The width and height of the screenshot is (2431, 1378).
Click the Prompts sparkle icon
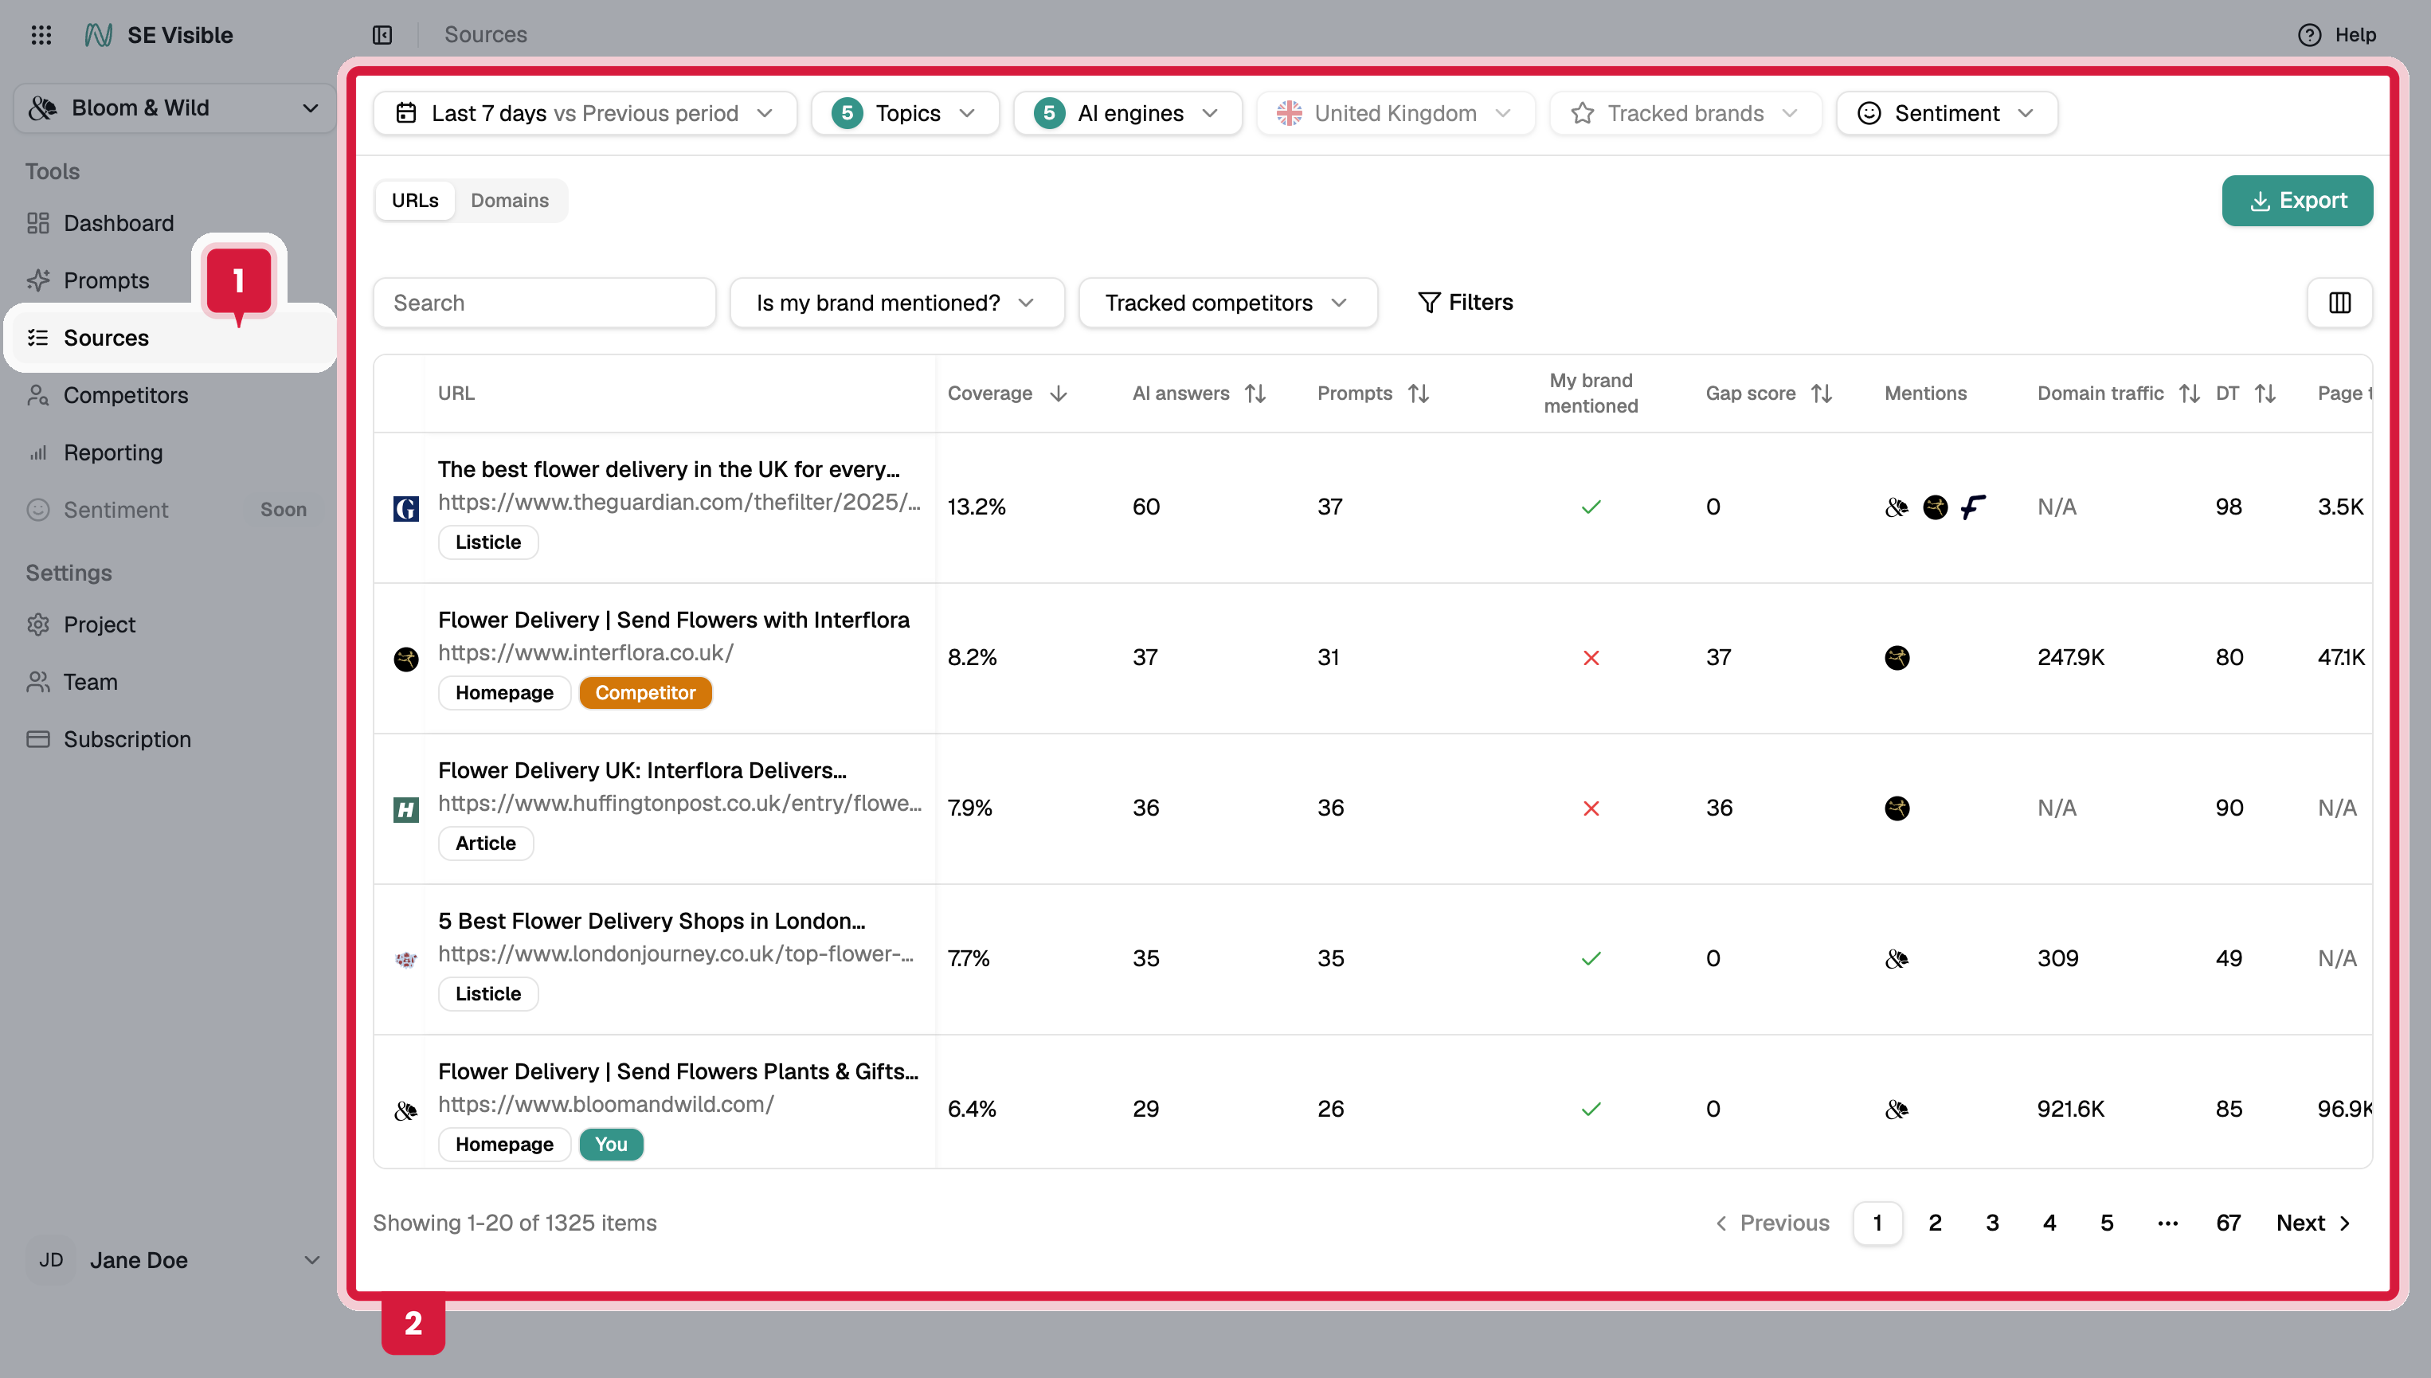click(38, 280)
